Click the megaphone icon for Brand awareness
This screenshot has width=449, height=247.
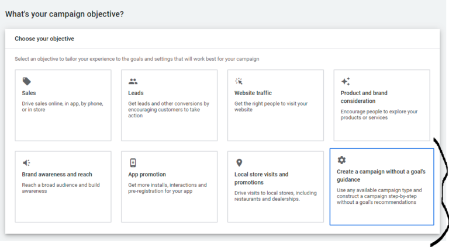(27, 163)
